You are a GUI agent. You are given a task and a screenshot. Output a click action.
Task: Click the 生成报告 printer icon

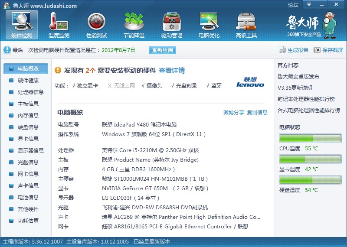point(282,50)
